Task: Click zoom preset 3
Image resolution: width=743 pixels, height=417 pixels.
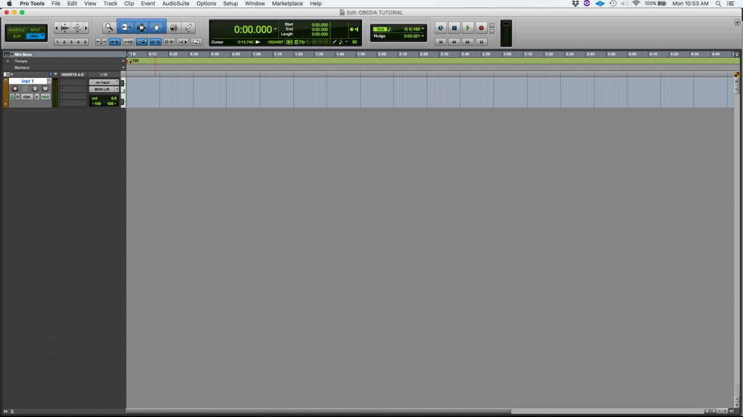Action: (x=70, y=42)
